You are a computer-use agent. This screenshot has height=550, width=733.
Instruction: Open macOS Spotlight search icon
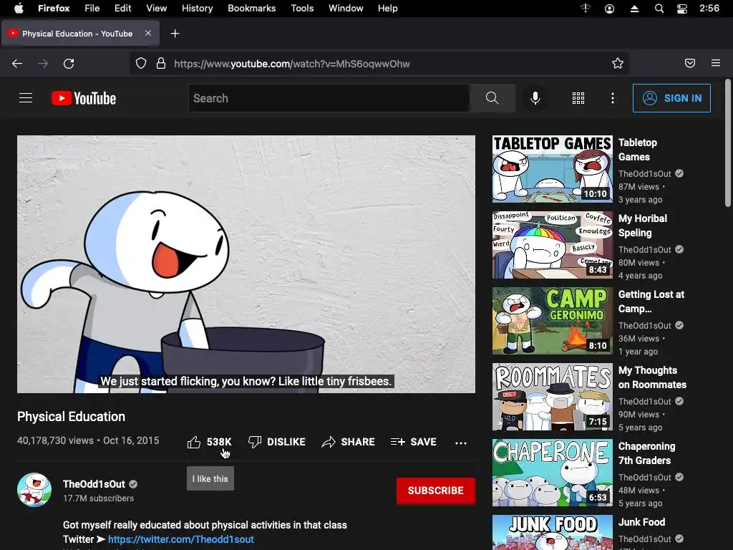click(x=659, y=9)
